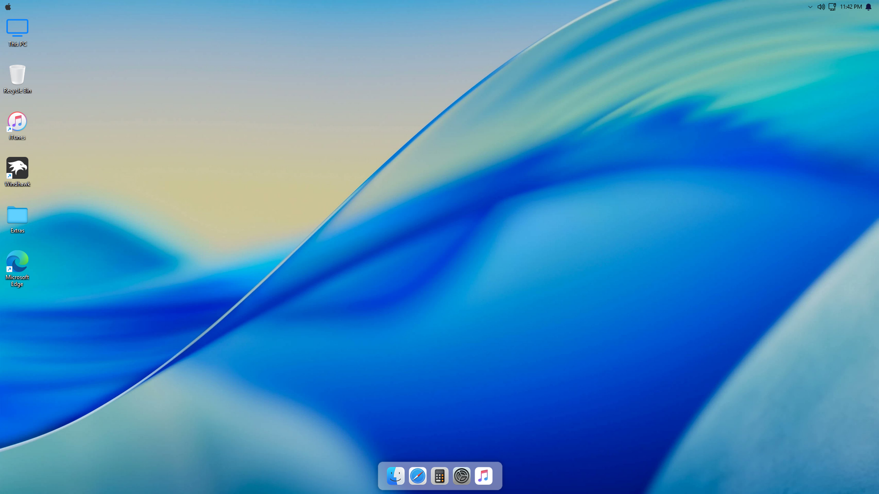
Task: Select the This PC desktop icon
Action: (x=17, y=28)
